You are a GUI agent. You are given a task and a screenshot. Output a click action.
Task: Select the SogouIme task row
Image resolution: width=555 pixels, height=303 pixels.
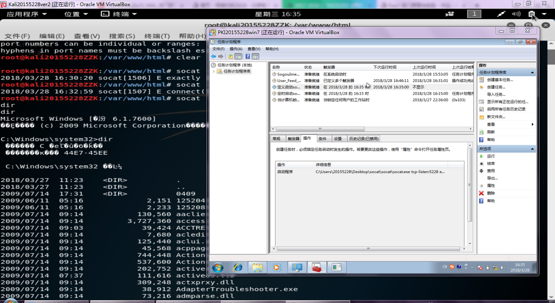tap(372, 74)
